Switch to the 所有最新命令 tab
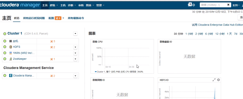Viewport: 243px width, 99px height. tap(76, 18)
